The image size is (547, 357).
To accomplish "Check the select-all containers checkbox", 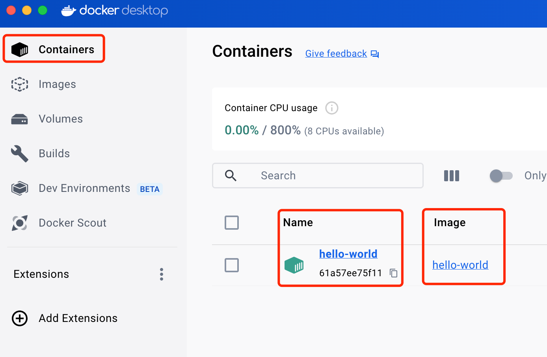I will [232, 223].
